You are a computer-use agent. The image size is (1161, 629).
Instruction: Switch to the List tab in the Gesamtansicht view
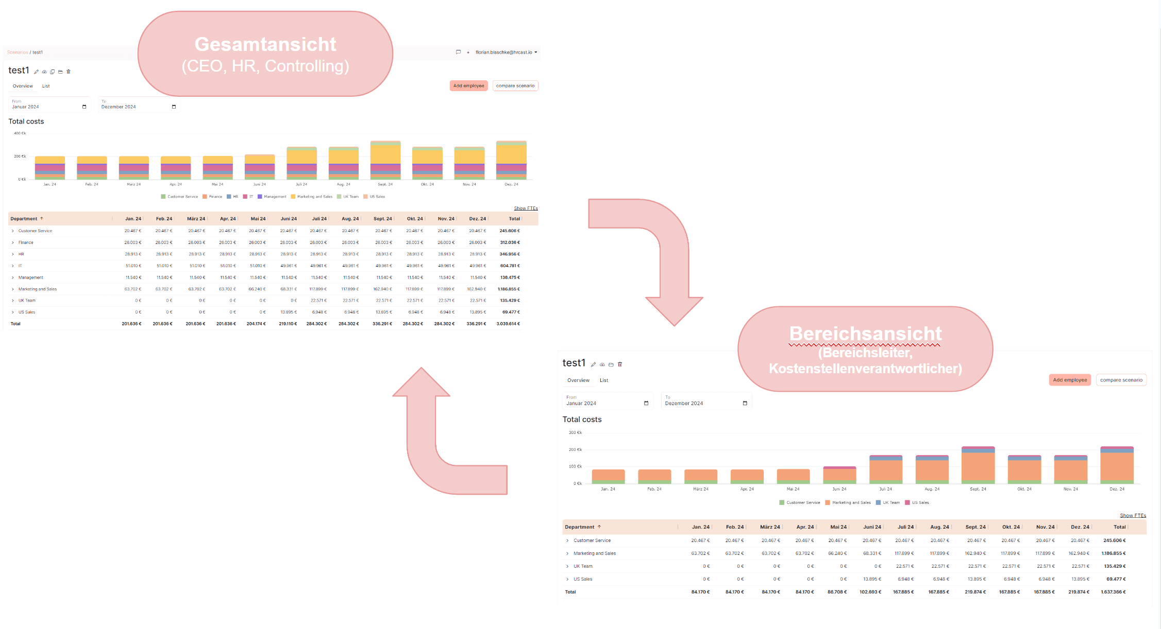pyautogui.click(x=46, y=86)
